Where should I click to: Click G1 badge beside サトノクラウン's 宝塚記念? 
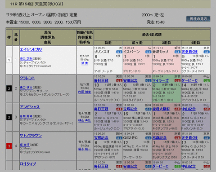click(x=119, y=138)
